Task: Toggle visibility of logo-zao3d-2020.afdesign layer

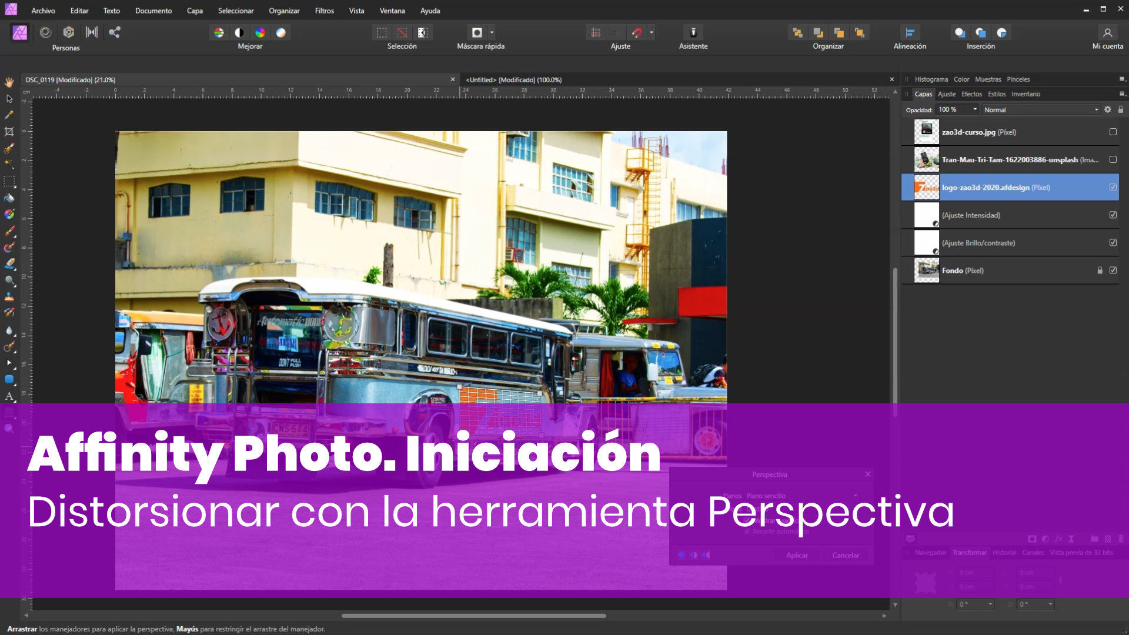Action: tap(1113, 188)
